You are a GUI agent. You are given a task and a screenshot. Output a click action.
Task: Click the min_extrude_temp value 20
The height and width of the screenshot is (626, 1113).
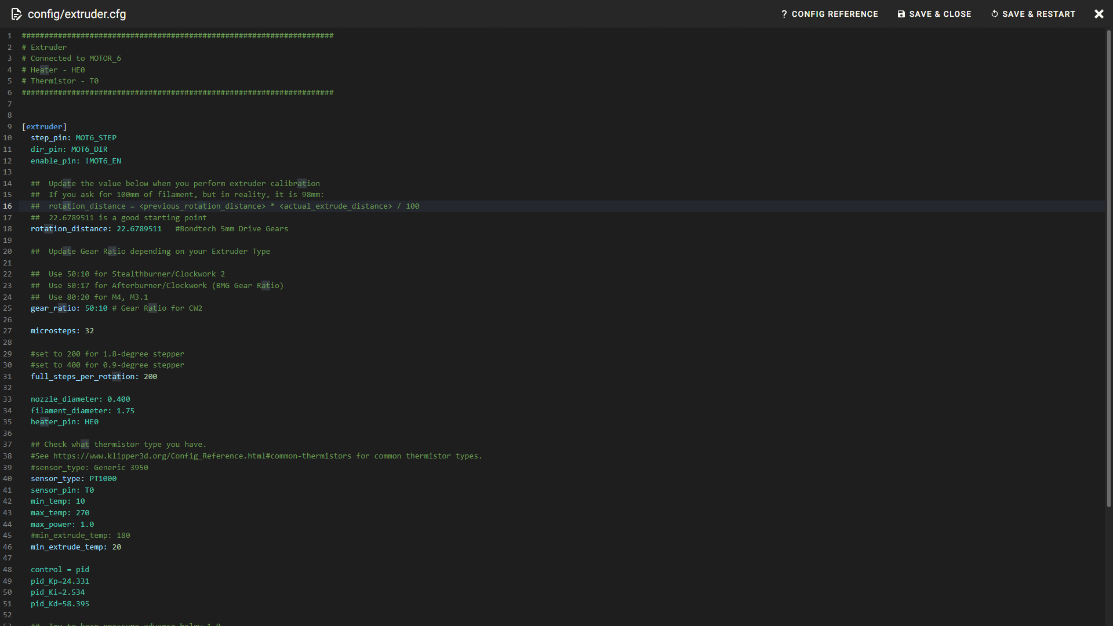pyautogui.click(x=117, y=547)
